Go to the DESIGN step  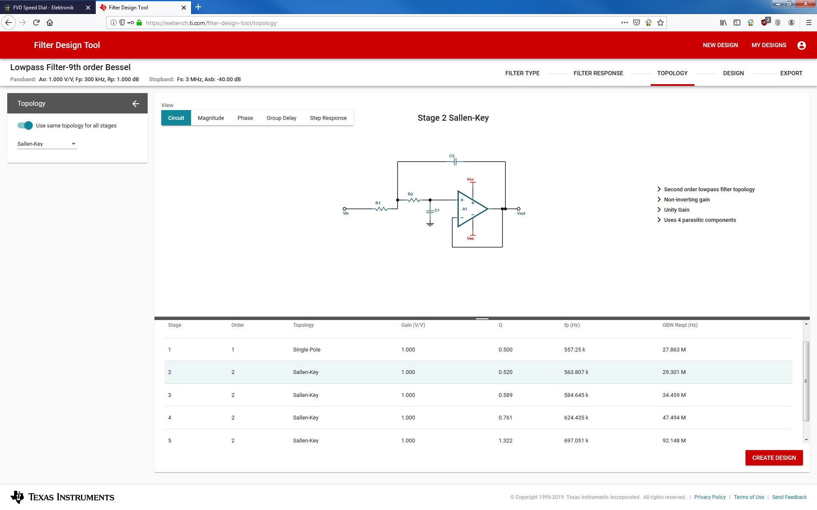[733, 74]
